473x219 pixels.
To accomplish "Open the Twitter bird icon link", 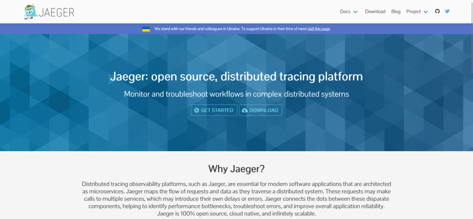I will pos(447,11).
